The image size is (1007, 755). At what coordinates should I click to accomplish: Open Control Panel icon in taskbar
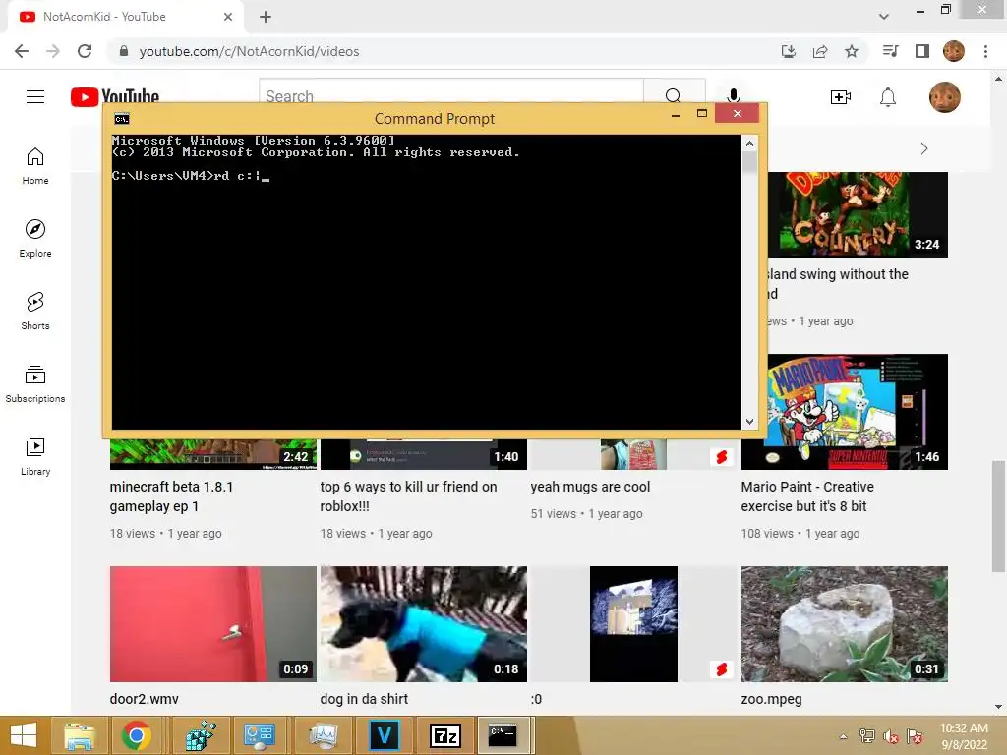(260, 735)
